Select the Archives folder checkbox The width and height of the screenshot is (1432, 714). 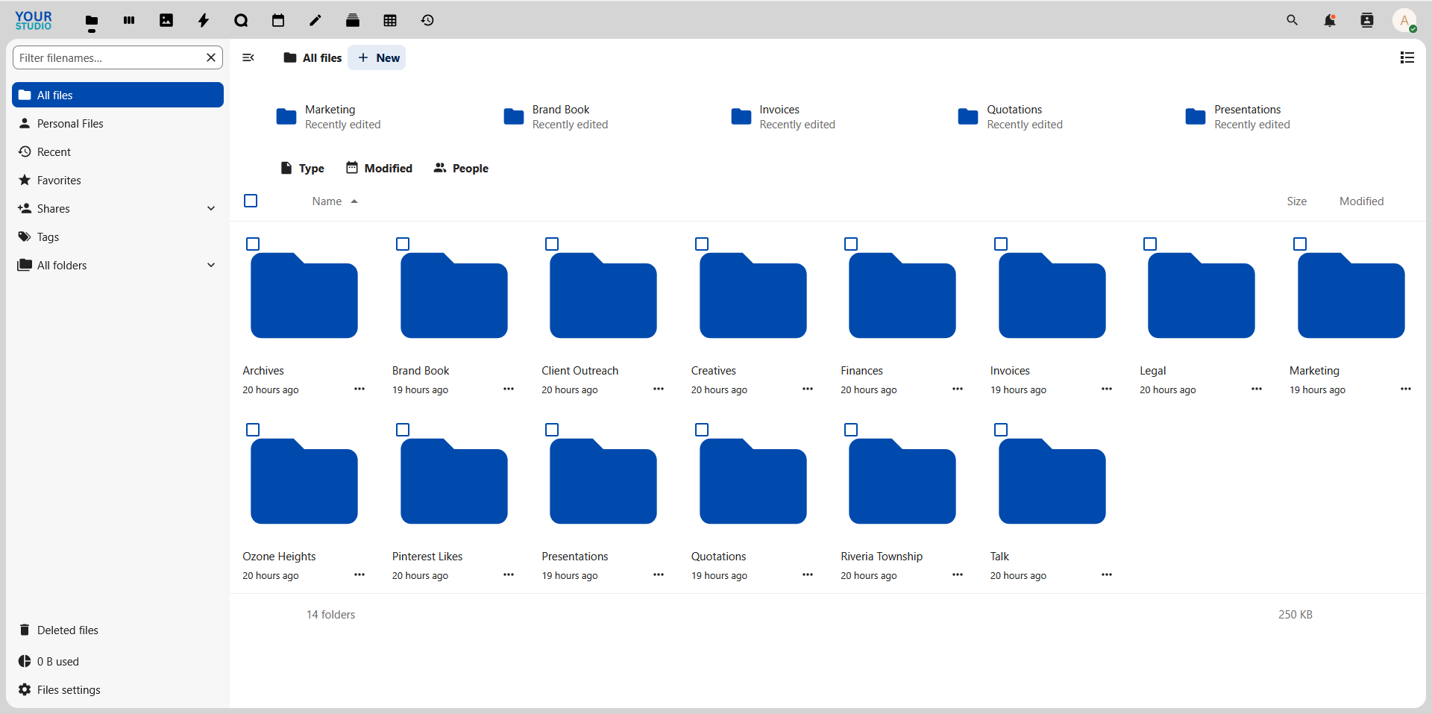(253, 244)
